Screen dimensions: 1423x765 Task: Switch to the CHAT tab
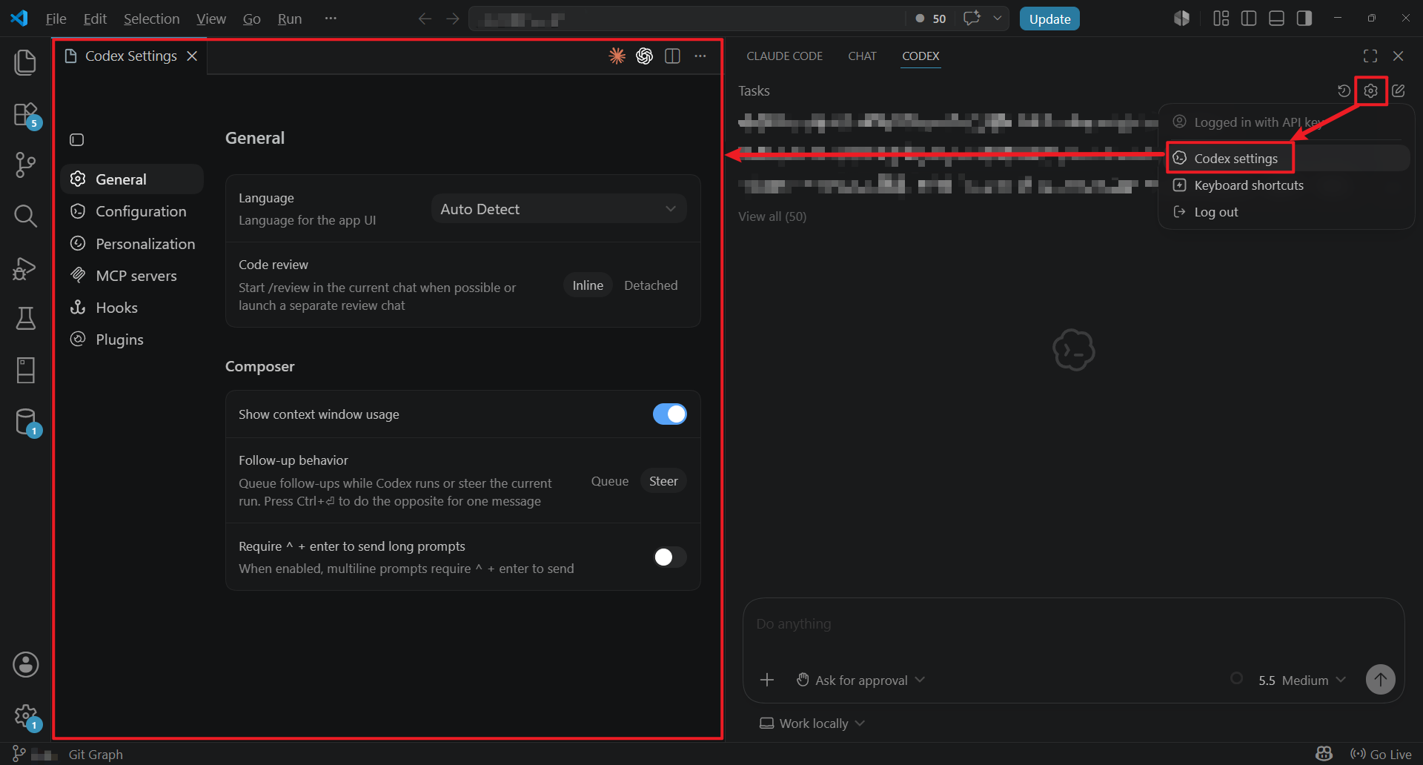[862, 56]
